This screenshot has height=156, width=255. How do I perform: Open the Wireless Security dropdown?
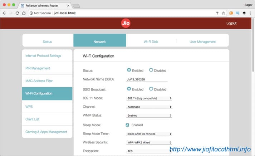[x=149, y=142]
